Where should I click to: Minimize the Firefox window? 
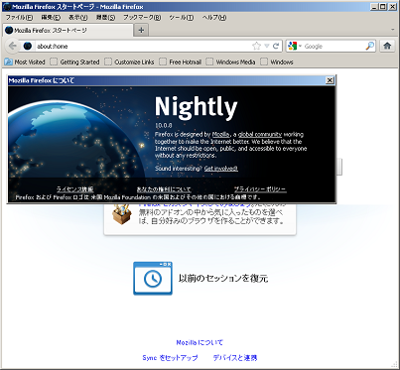click(374, 6)
